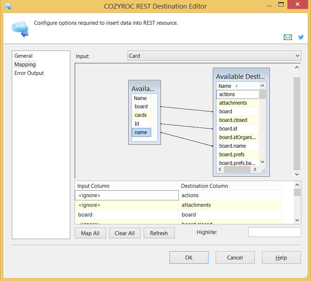Select board.name in destination columns
This screenshot has width=311, height=281.
pos(238,146)
